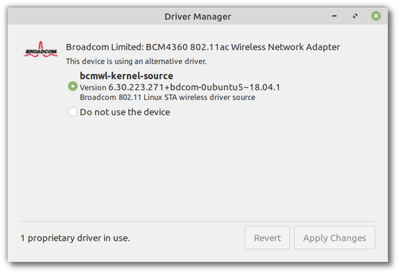Image resolution: width=400 pixels, height=274 pixels.
Task: Click the separator line above the buttons
Action: point(198,221)
